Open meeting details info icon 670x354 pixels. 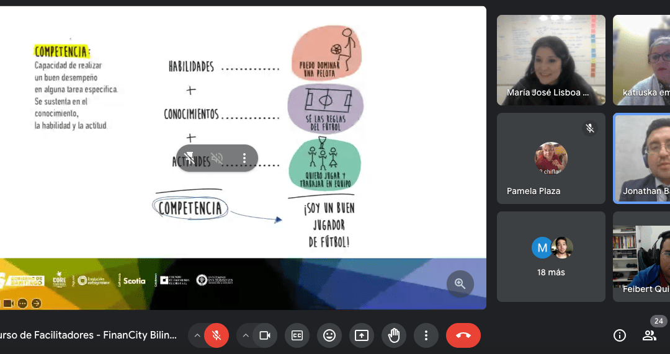coord(620,335)
